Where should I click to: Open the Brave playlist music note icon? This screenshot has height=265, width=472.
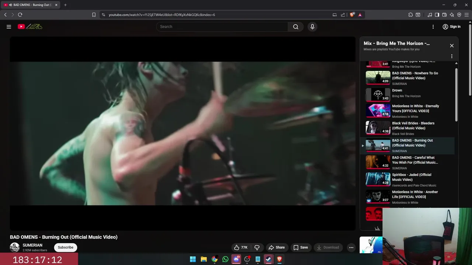430,15
